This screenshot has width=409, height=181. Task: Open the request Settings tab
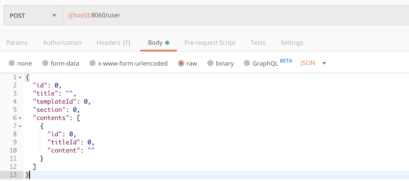(x=292, y=43)
